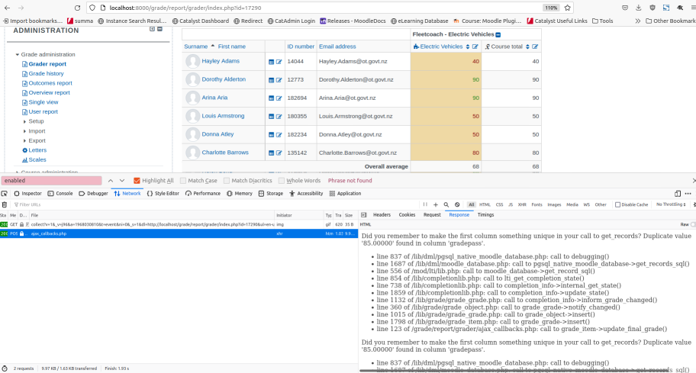Open user report icon for Louis Armstrong

(271, 117)
